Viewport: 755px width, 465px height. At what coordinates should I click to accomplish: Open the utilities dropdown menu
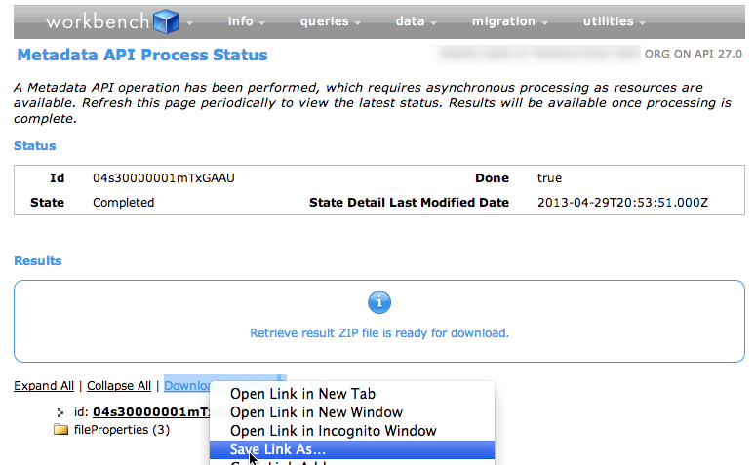coord(615,21)
